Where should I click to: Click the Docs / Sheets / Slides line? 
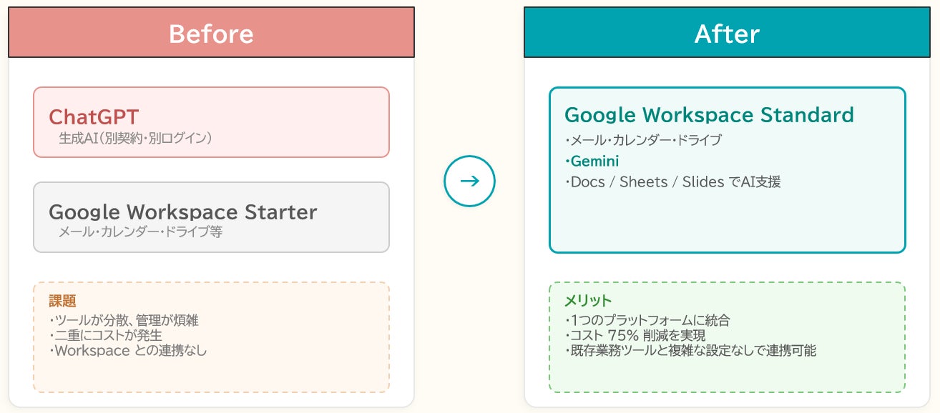point(673,181)
